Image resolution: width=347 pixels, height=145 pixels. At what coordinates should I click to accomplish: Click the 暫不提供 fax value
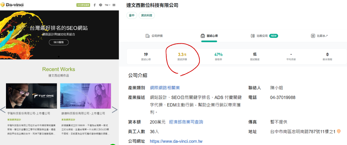(279, 122)
